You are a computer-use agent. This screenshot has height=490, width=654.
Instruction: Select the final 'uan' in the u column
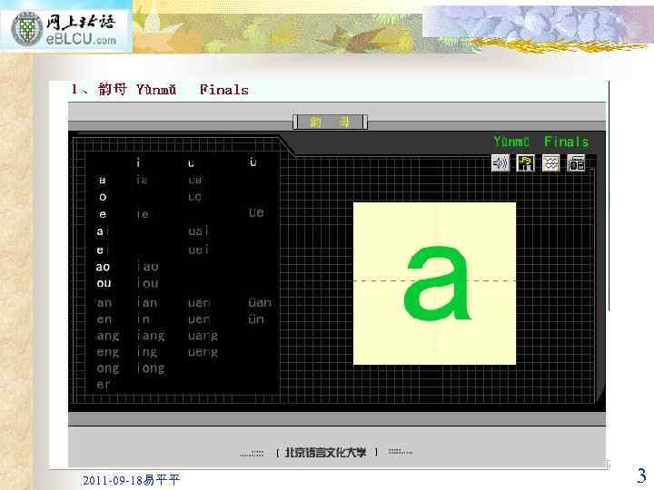pyautogui.click(x=199, y=302)
